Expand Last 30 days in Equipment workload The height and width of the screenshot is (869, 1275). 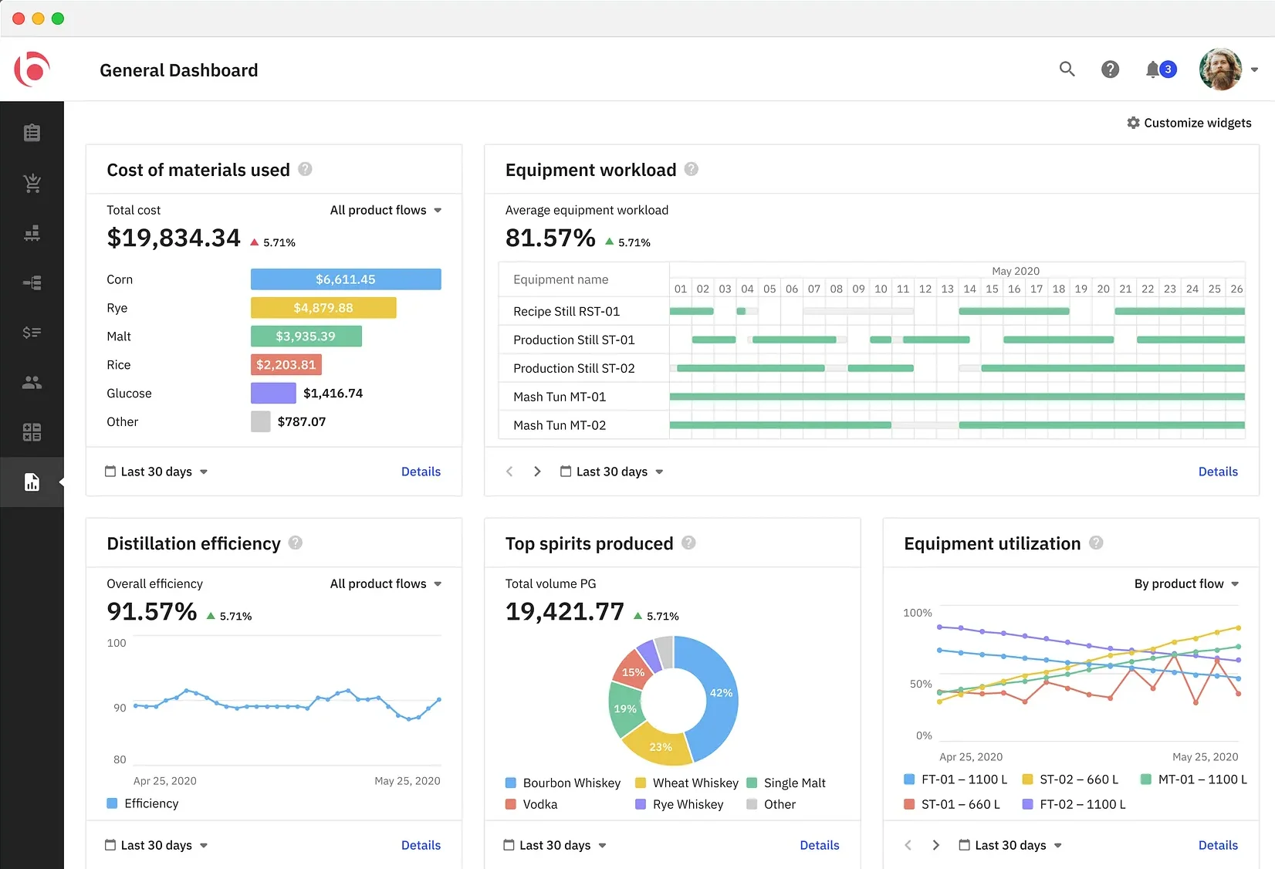point(612,472)
